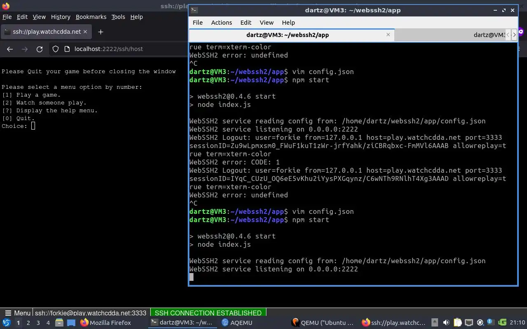The width and height of the screenshot is (527, 329).
Task: Activate the dartz@VM3 terminal taskbar entry
Action: [182, 323]
